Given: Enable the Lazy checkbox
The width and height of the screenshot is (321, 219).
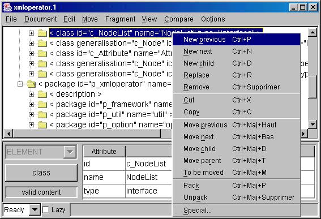Looking at the screenshot, I should 45,210.
